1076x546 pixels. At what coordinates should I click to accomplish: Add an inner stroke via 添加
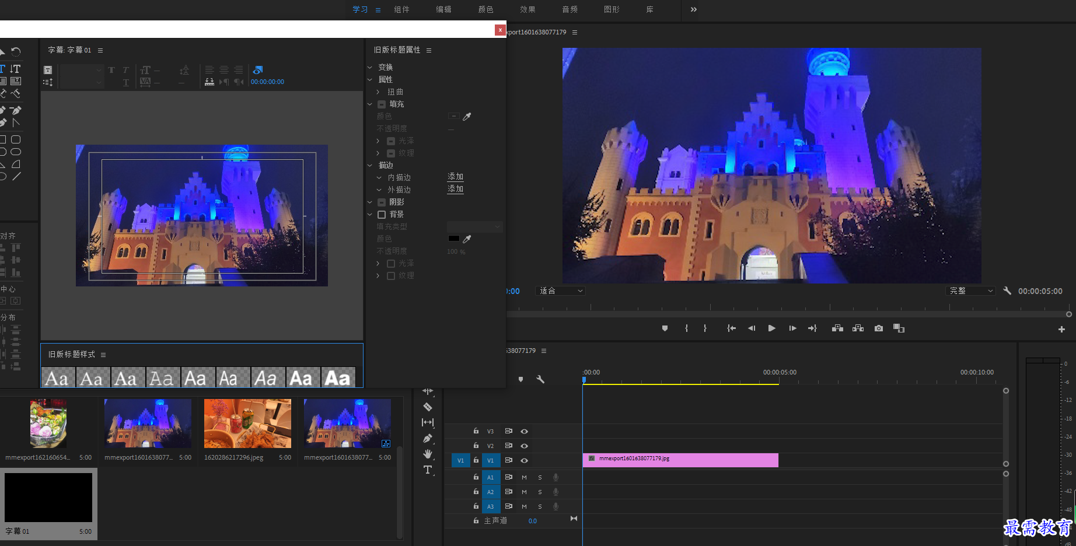pyautogui.click(x=455, y=177)
